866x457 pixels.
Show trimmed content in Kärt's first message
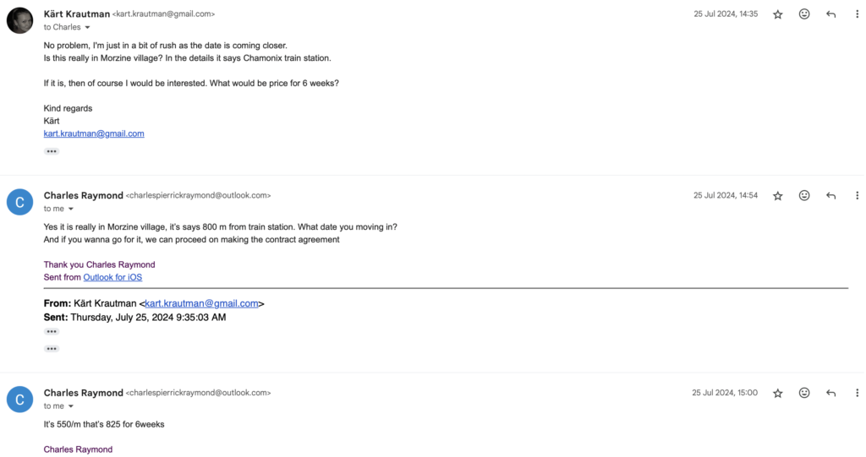pyautogui.click(x=52, y=151)
